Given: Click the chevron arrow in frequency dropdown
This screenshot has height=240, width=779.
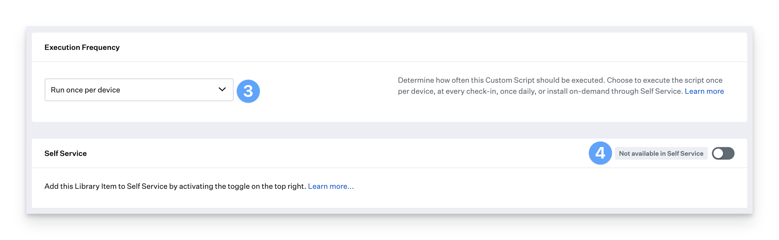Looking at the screenshot, I should (x=222, y=89).
